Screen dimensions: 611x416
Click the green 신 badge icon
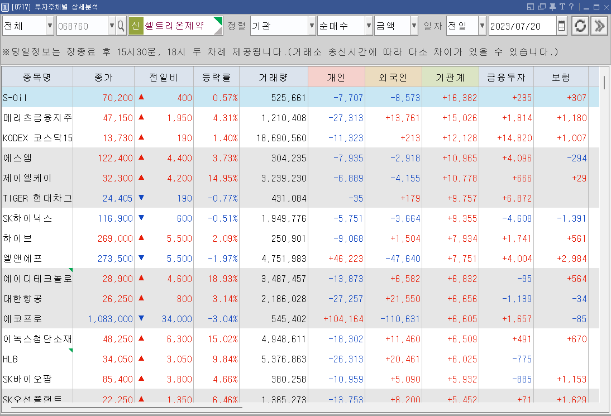[136, 26]
